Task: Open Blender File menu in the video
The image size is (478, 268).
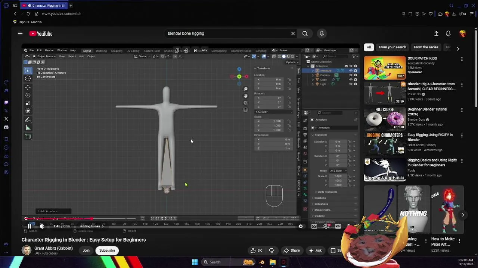Action: (x=31, y=51)
